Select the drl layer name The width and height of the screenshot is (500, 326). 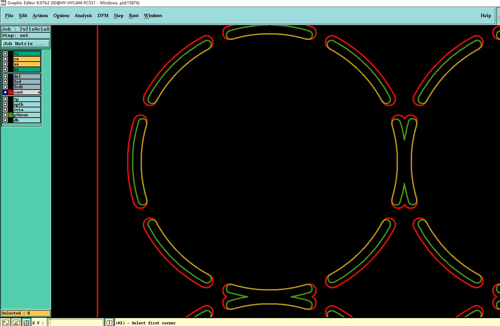point(27,76)
